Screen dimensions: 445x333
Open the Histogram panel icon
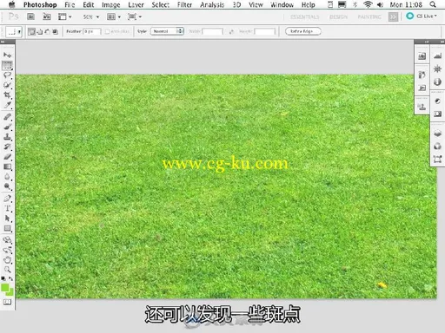tap(437, 56)
